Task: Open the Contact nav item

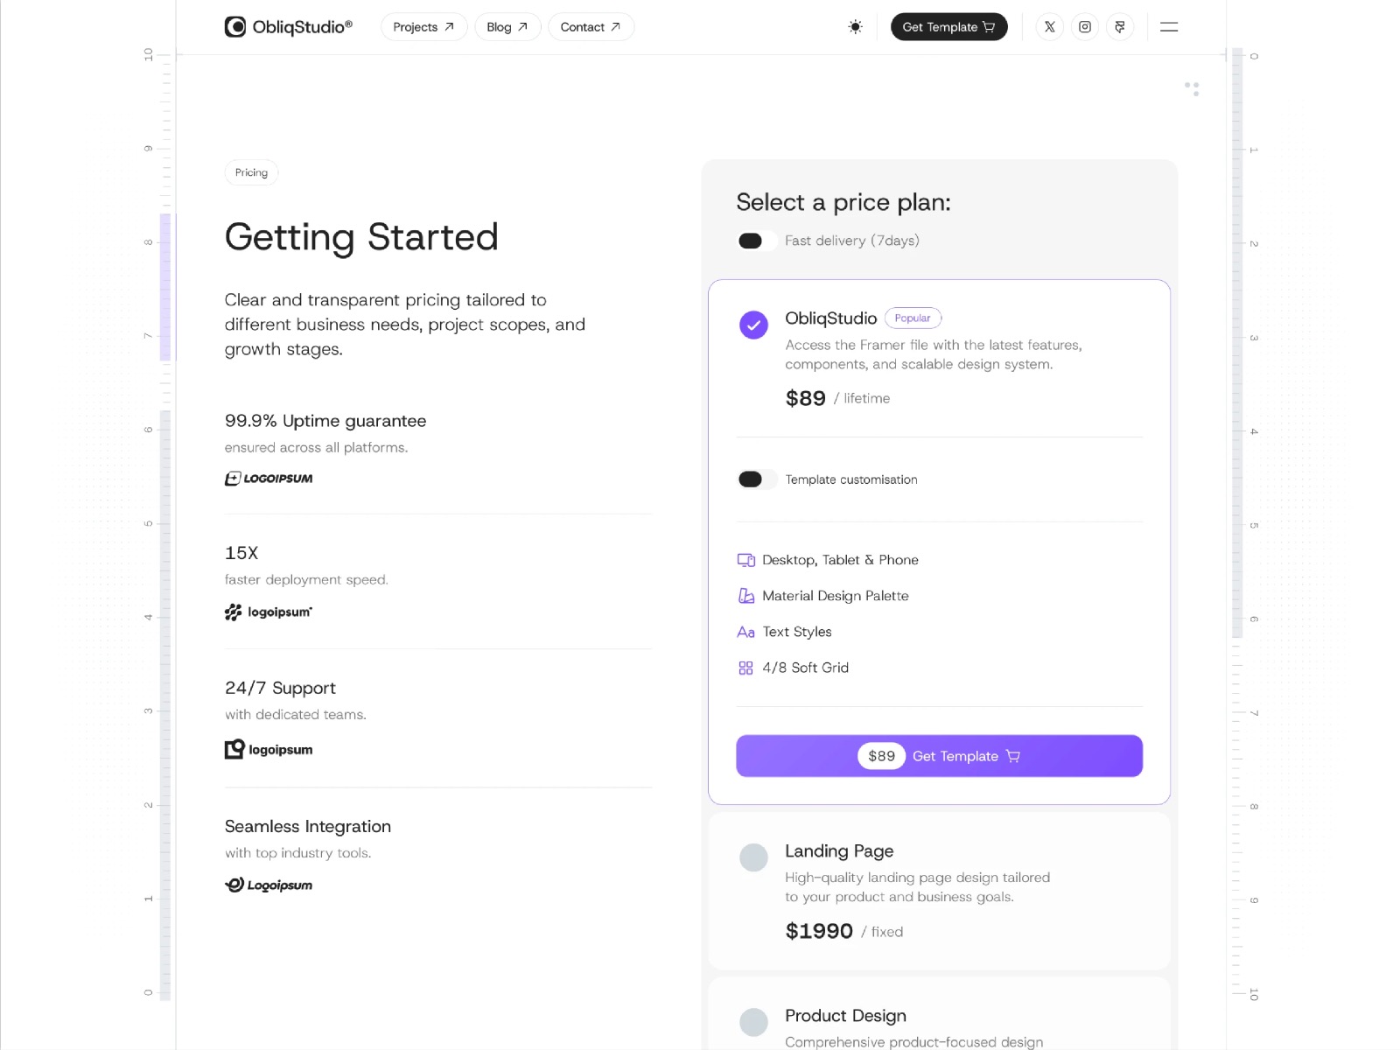Action: pyautogui.click(x=591, y=27)
